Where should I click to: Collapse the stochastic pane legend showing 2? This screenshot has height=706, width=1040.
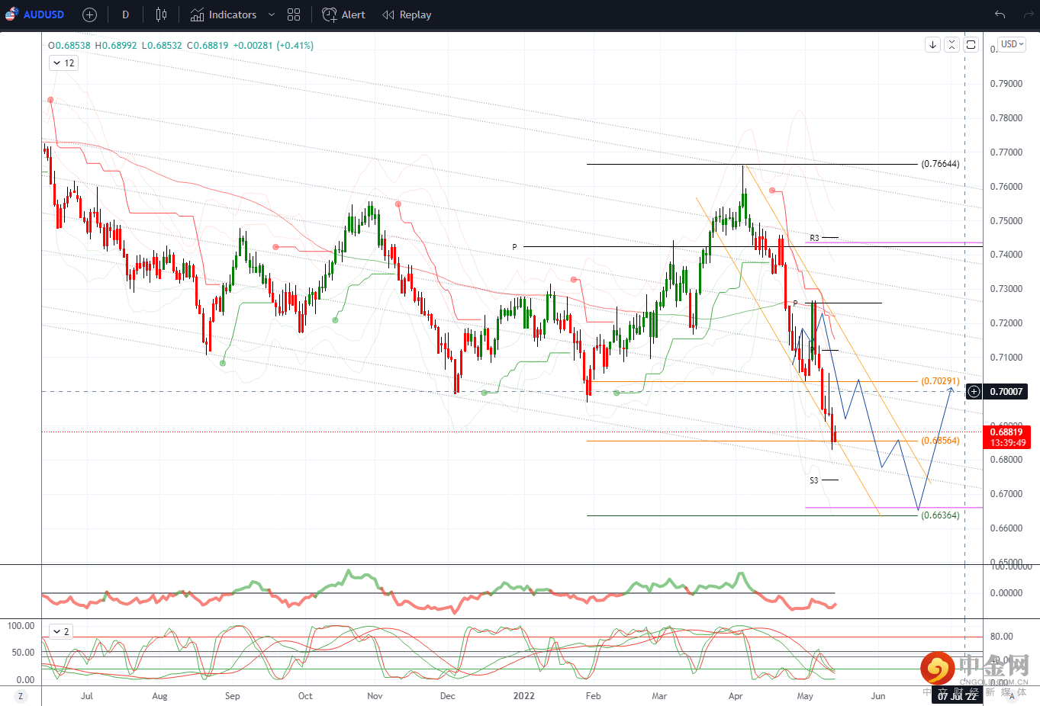click(x=60, y=631)
